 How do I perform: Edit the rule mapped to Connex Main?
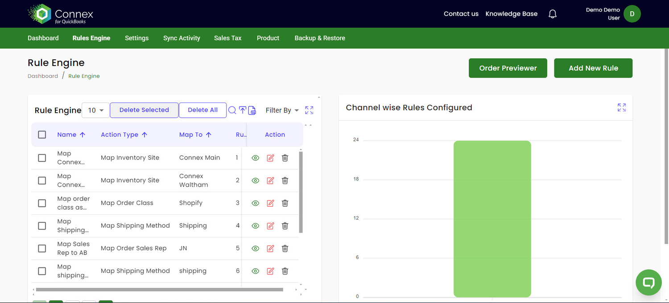pyautogui.click(x=270, y=158)
